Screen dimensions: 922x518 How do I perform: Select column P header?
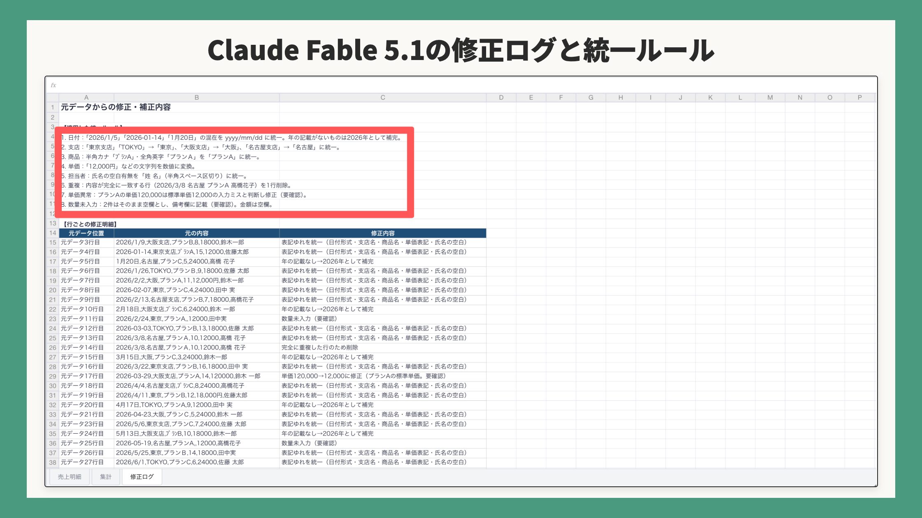[860, 97]
